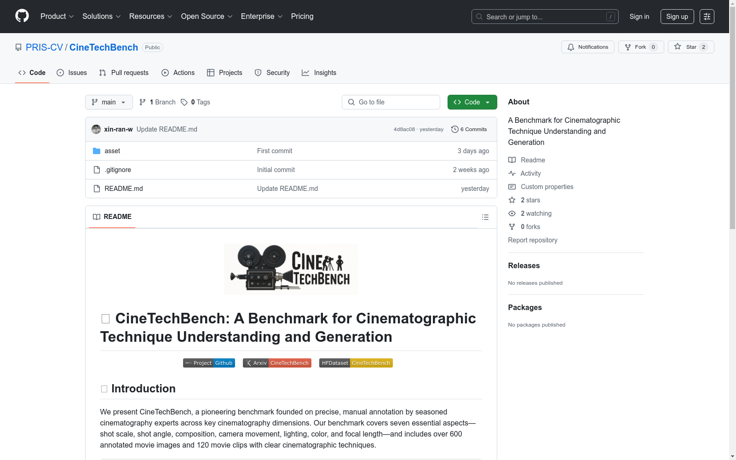
Task: Expand the Resources menu
Action: click(x=151, y=17)
